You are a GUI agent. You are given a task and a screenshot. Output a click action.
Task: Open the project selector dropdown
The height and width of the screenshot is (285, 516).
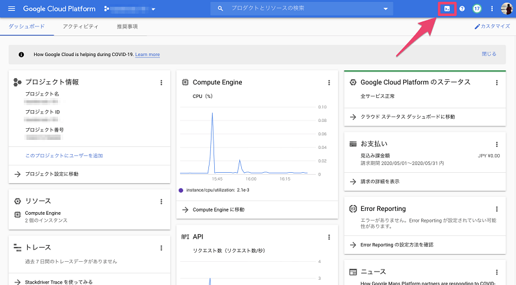coord(130,9)
